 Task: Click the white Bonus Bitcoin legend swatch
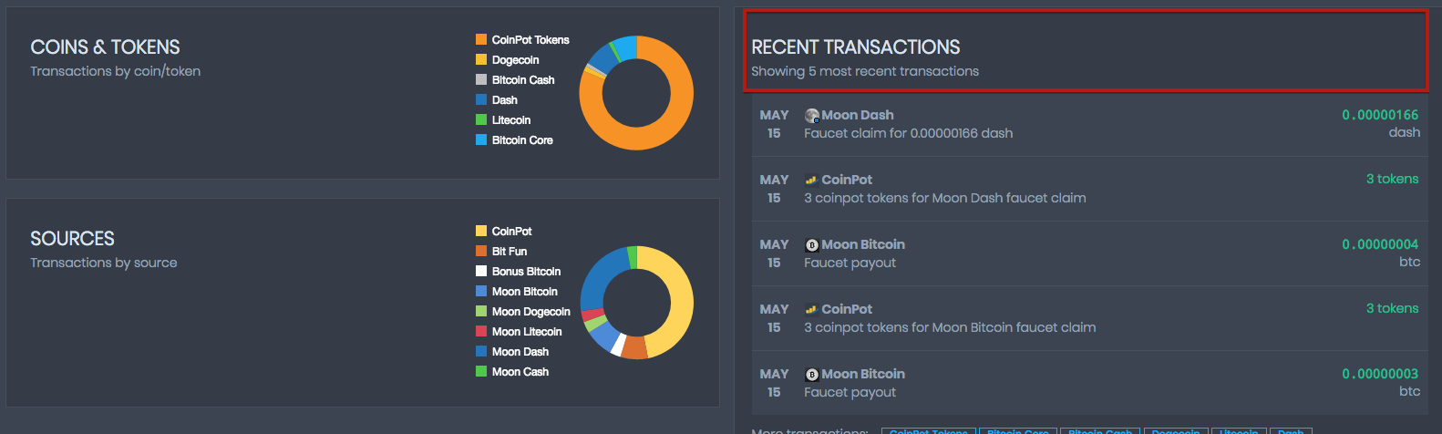[481, 272]
